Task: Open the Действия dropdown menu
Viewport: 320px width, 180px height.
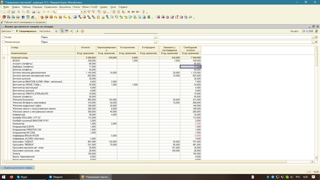Action: pos(7,31)
